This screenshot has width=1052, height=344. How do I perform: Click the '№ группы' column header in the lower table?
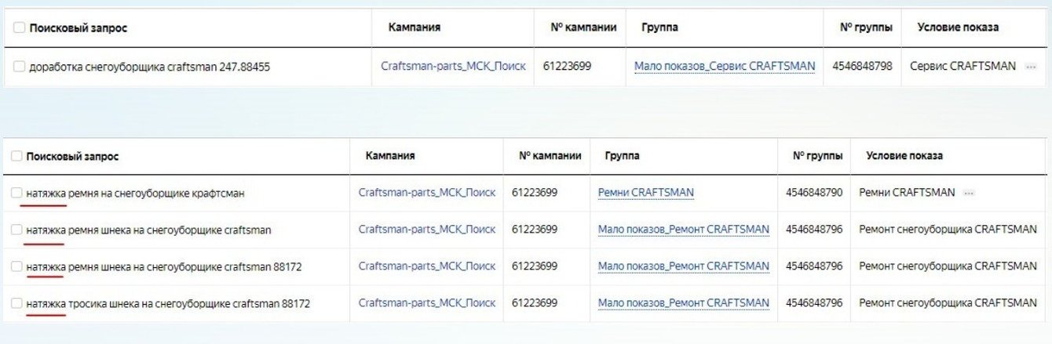[x=817, y=156]
